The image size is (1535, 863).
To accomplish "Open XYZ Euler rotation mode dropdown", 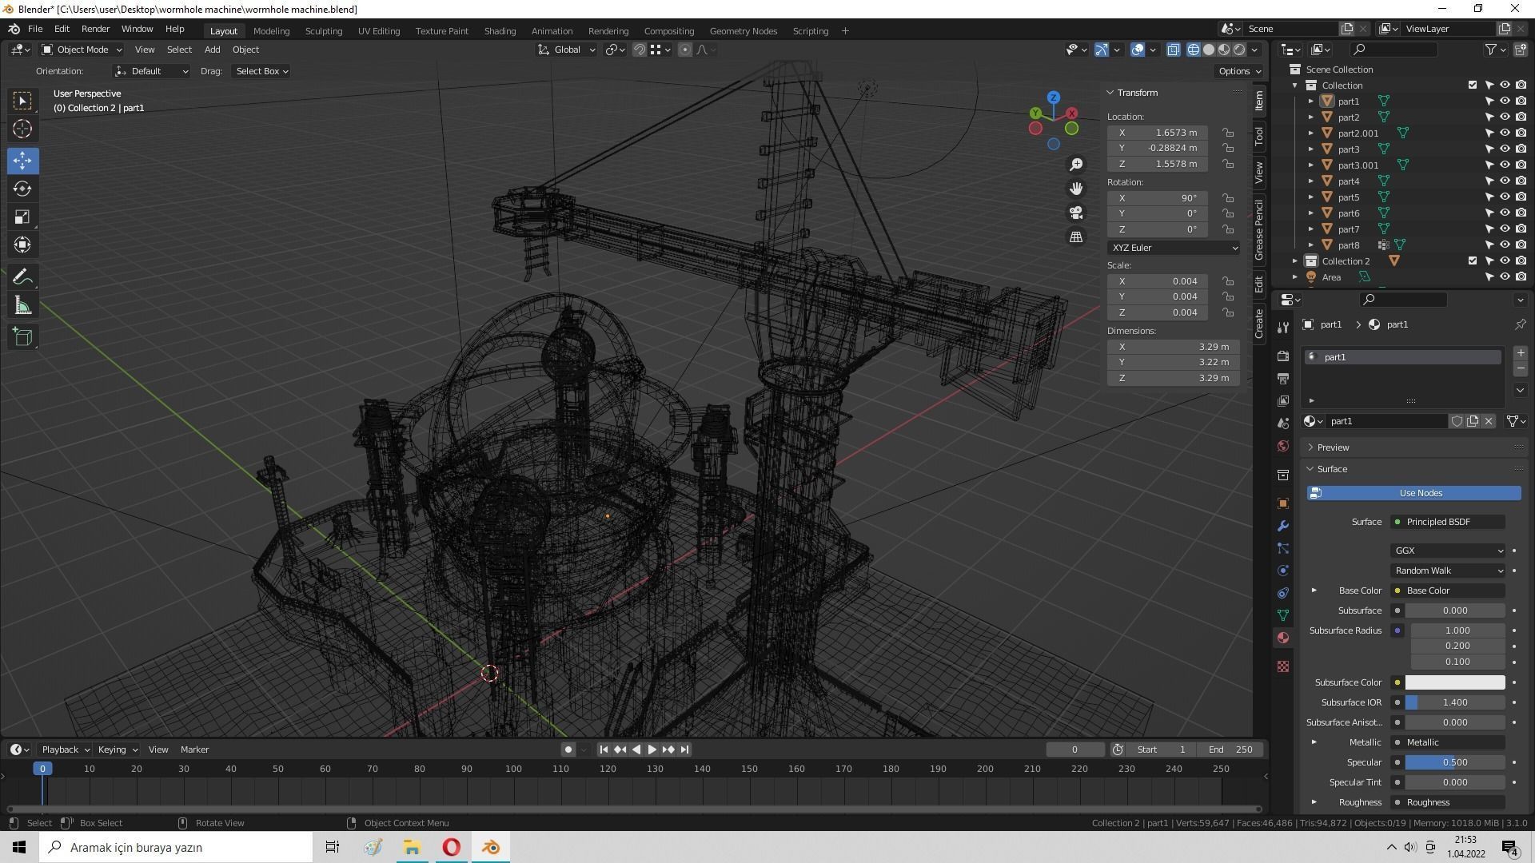I will (x=1174, y=248).
